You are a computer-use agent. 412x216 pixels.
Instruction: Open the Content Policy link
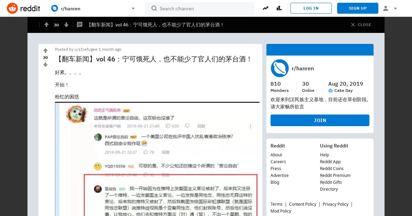[x=302, y=204]
